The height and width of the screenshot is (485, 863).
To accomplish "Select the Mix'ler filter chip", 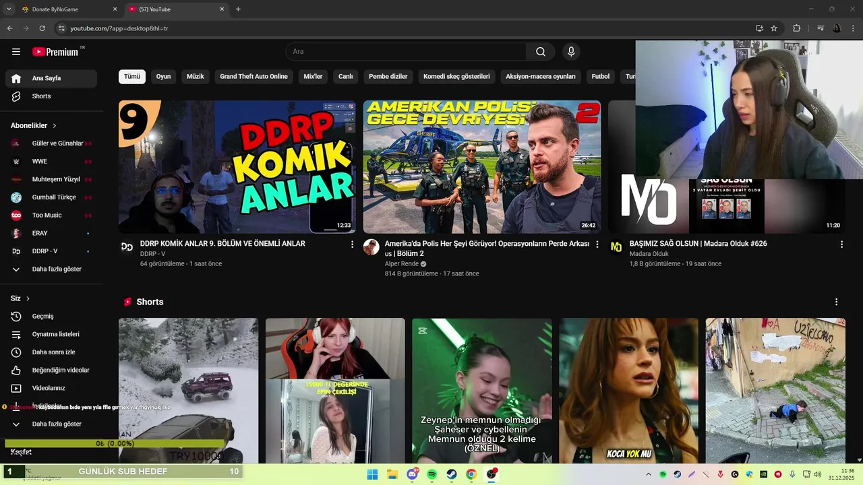I will point(313,77).
